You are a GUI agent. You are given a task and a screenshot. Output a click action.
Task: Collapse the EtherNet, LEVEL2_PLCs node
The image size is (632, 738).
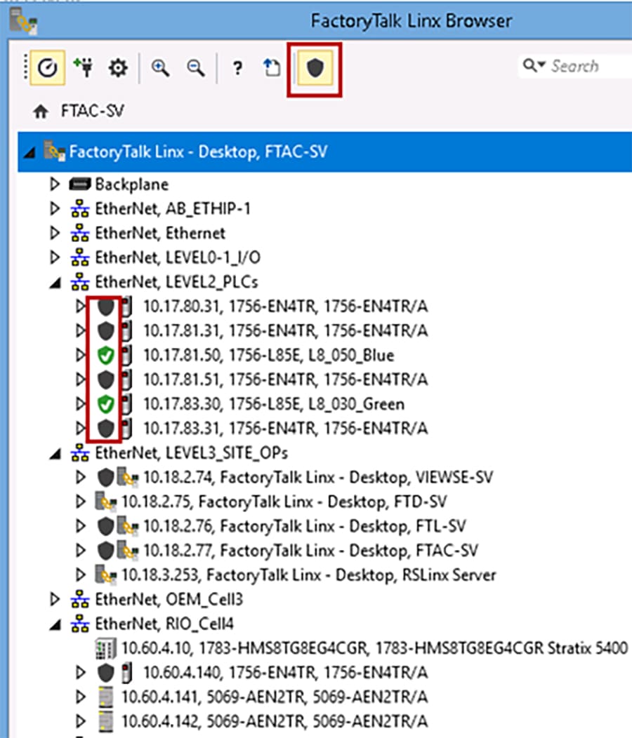click(x=55, y=283)
